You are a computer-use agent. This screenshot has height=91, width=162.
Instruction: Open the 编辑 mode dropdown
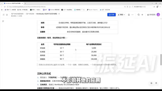[121, 15]
